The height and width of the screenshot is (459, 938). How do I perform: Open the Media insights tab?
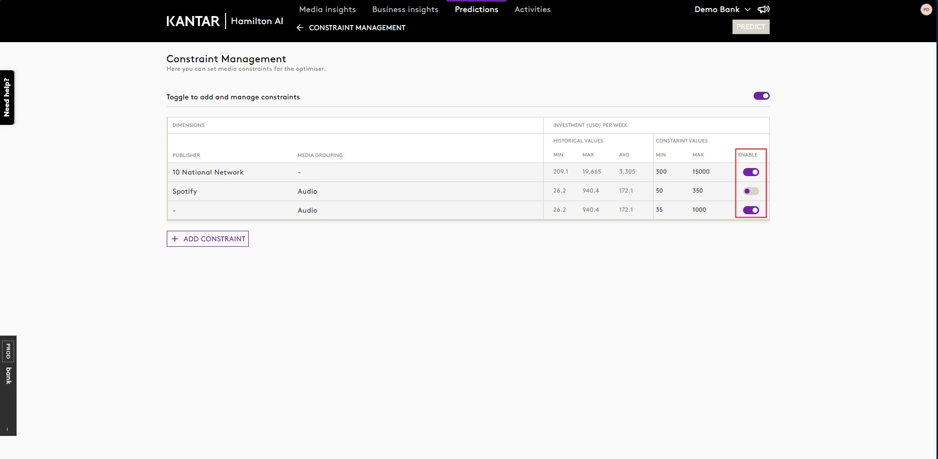[328, 10]
